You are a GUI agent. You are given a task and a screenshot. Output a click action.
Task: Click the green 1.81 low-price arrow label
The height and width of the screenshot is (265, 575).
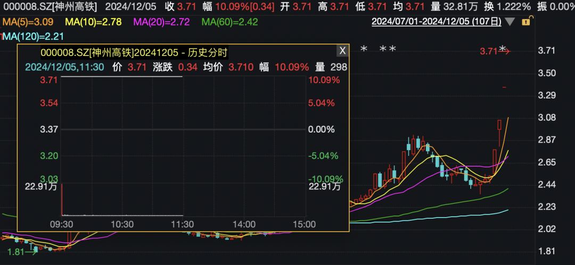pos(22,252)
